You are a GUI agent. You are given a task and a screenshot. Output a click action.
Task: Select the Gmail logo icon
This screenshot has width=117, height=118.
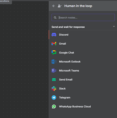[54, 44]
